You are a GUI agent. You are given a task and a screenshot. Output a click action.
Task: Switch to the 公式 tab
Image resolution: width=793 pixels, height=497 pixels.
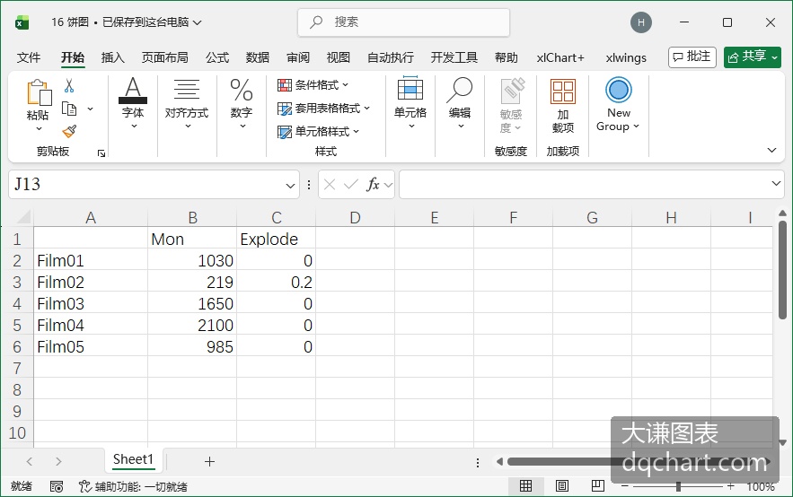click(x=217, y=57)
